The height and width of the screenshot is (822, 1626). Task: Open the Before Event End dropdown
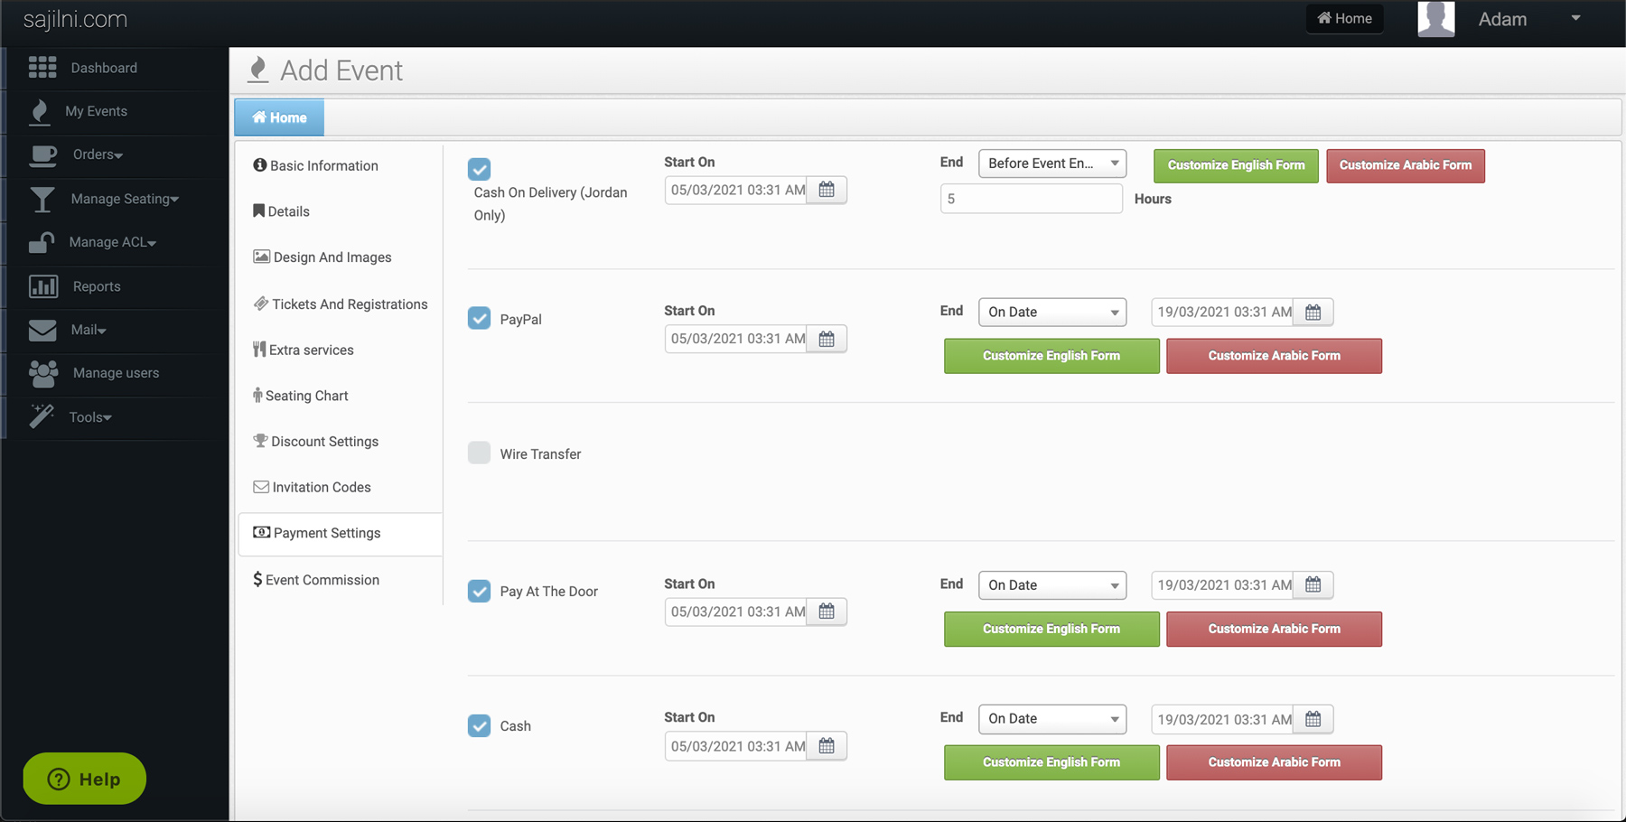tap(1052, 163)
